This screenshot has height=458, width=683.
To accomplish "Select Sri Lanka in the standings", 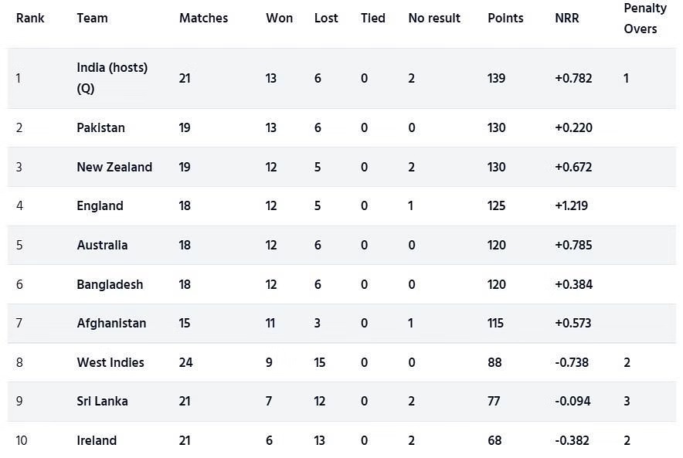I will coord(102,401).
